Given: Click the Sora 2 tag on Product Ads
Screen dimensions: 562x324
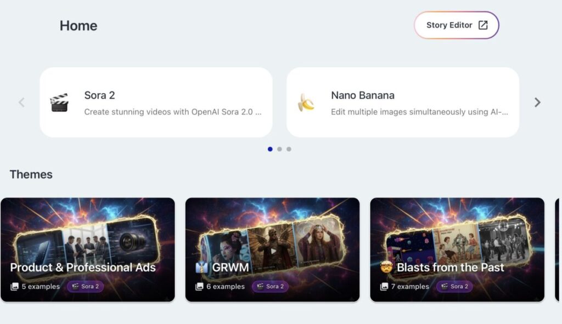Looking at the screenshot, I should pyautogui.click(x=85, y=287).
